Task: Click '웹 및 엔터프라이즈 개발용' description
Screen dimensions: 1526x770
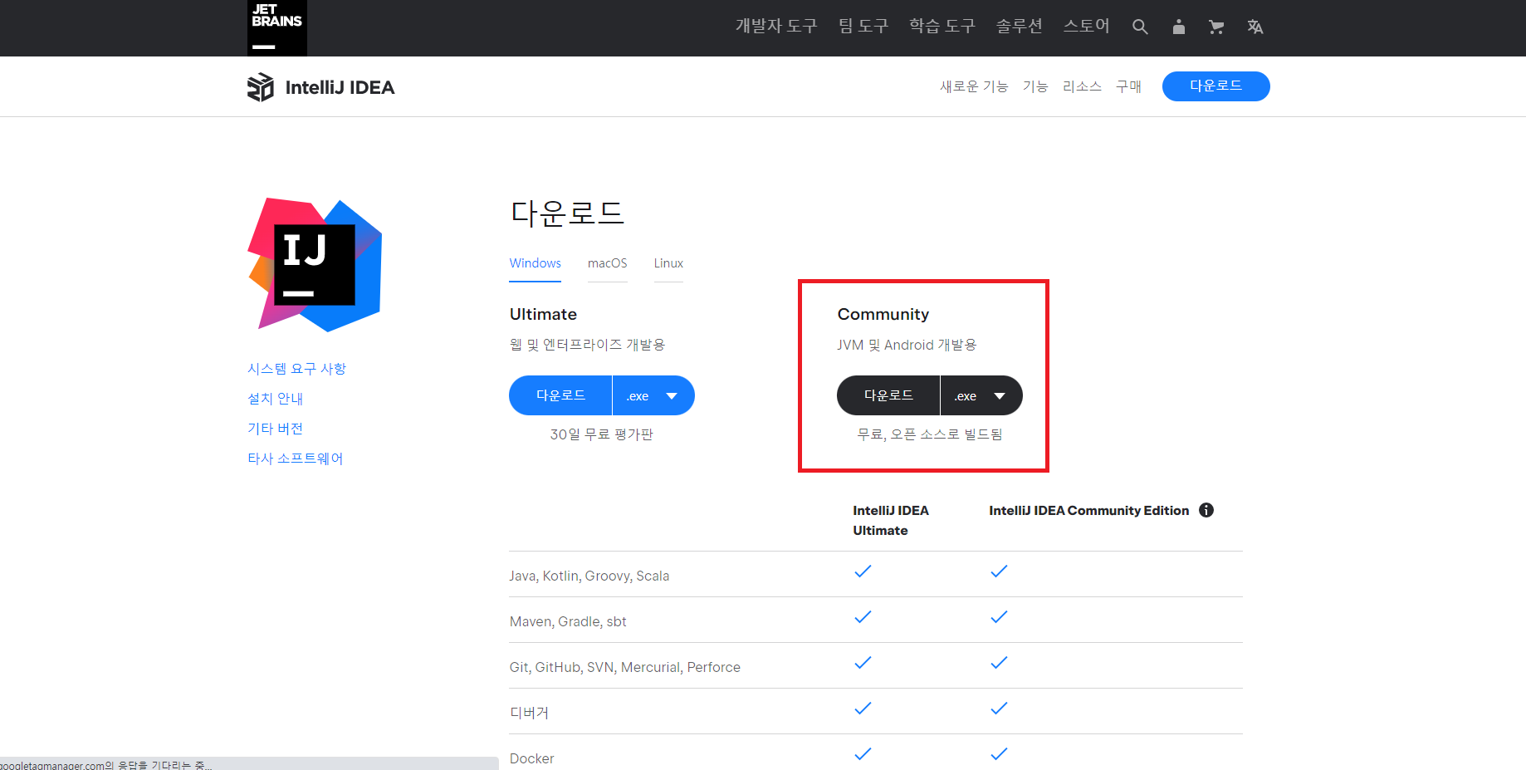Action: pyautogui.click(x=588, y=345)
